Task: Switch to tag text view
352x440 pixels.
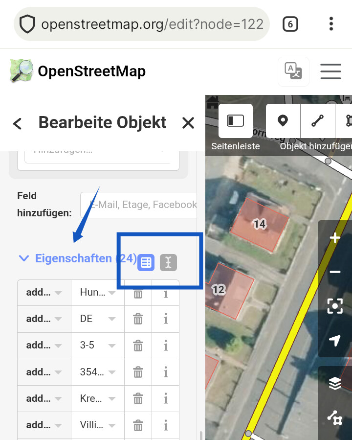Action: [168, 263]
